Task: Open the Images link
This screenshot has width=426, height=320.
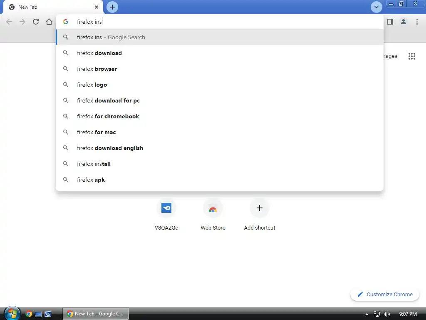Action: 390,56
